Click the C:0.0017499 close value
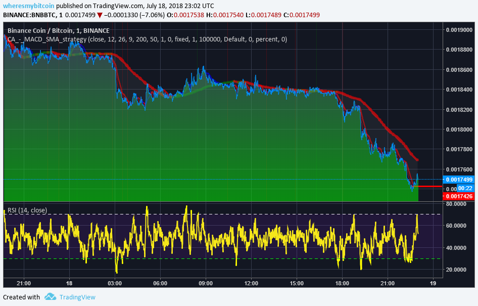478x306 pixels. pos(302,15)
